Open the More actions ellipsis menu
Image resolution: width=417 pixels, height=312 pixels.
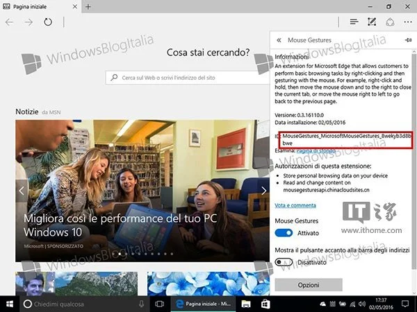click(408, 22)
